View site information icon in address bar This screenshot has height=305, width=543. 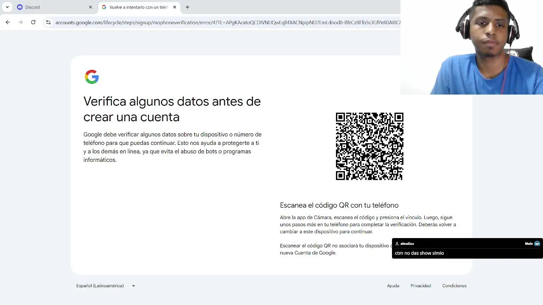[48, 22]
